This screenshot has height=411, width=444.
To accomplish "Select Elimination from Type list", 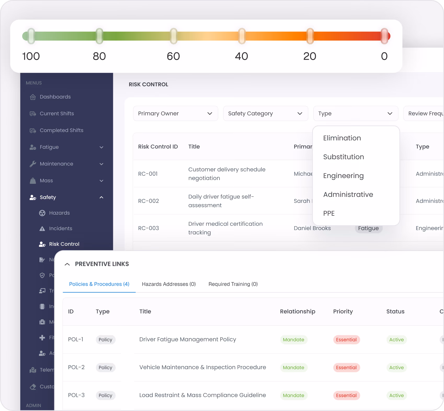I will (342, 138).
